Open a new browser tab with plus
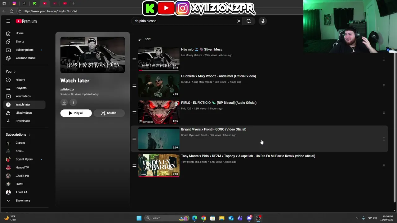Screen dimensions: 397x223 point(74,3)
